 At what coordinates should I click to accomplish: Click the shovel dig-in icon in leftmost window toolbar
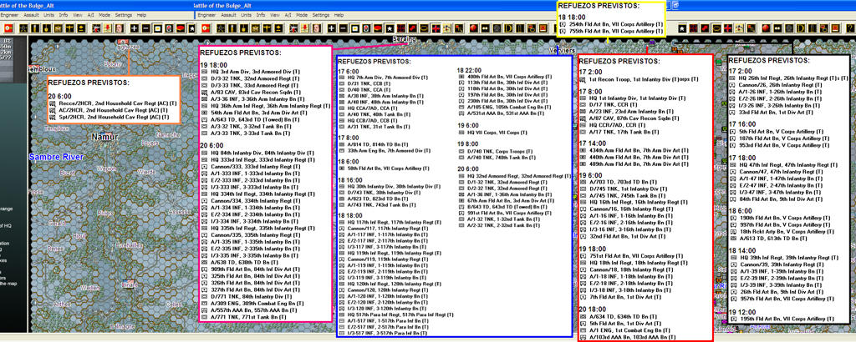(x=47, y=28)
